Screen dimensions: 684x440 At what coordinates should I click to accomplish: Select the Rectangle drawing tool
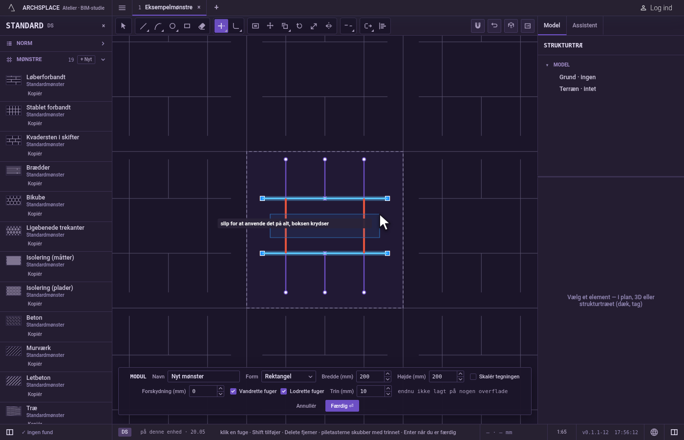pyautogui.click(x=187, y=26)
